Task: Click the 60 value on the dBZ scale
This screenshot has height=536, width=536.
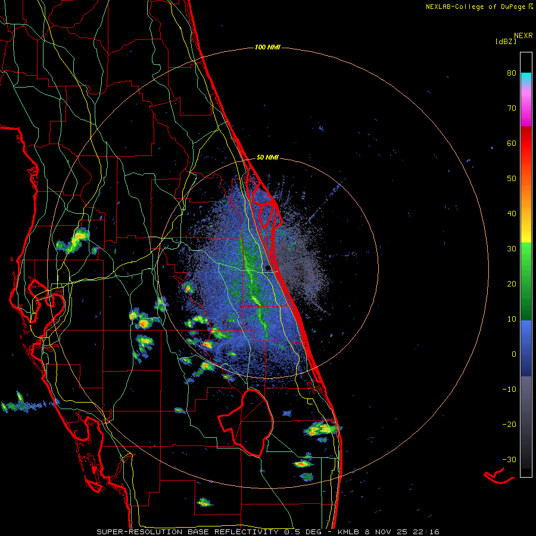Action: pyautogui.click(x=512, y=143)
